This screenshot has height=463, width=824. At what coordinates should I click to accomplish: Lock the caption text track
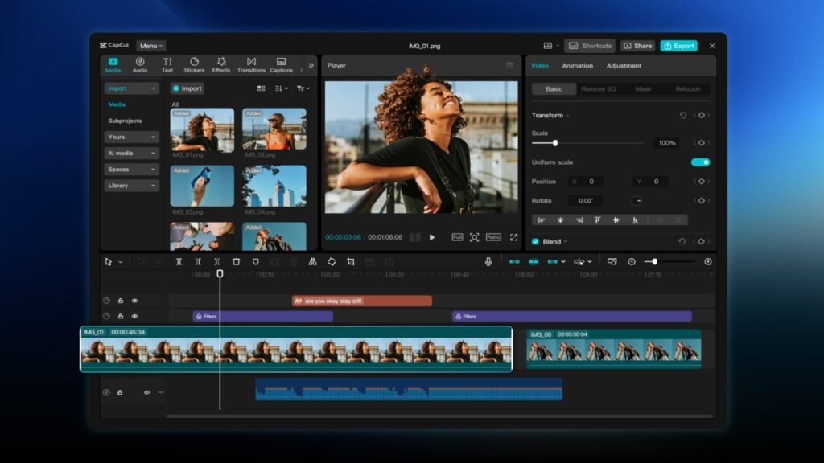pyautogui.click(x=121, y=301)
